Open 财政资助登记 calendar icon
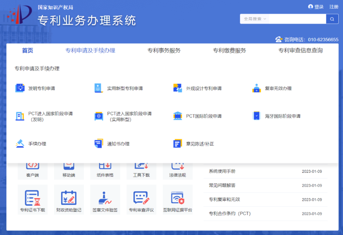Image resolution: width=343 pixels, height=235 pixels. click(69, 197)
